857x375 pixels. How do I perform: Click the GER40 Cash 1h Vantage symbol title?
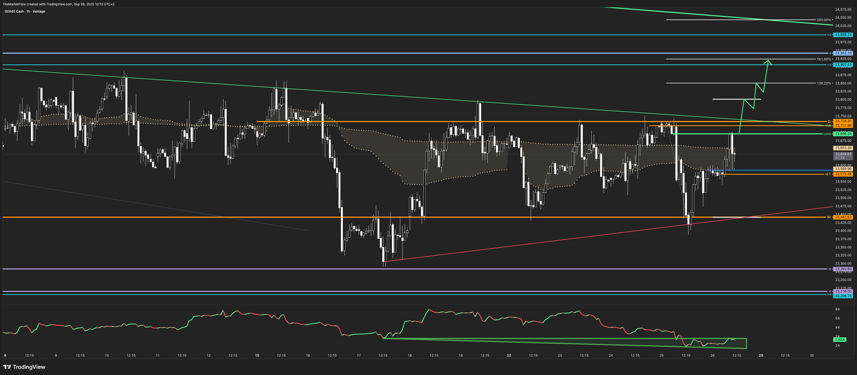point(25,11)
